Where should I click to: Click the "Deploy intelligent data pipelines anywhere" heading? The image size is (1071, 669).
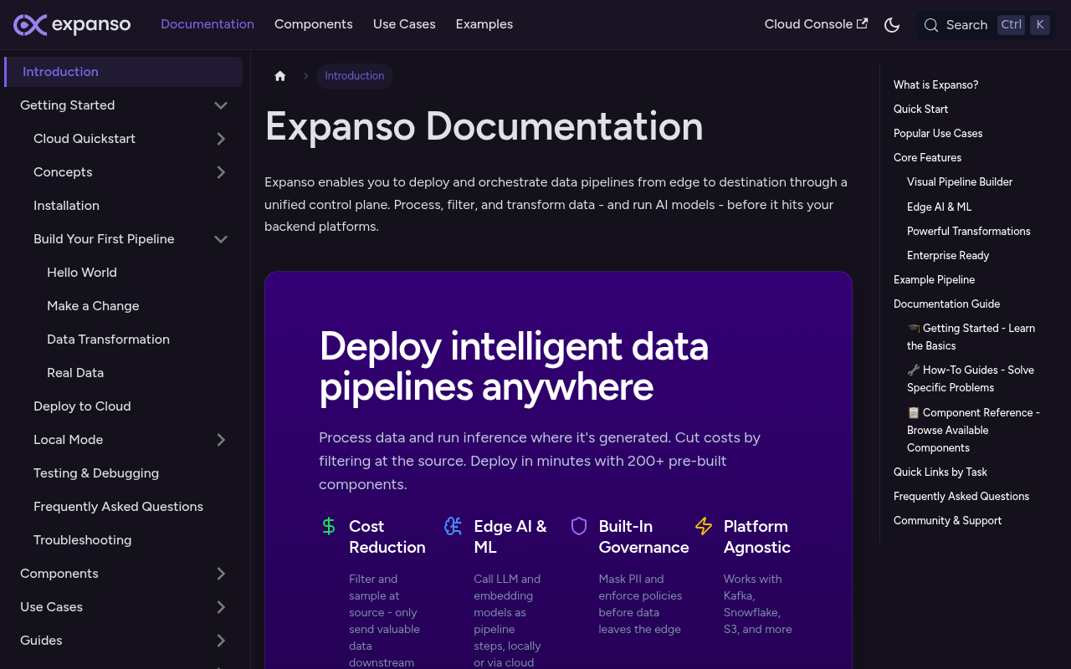point(514,366)
